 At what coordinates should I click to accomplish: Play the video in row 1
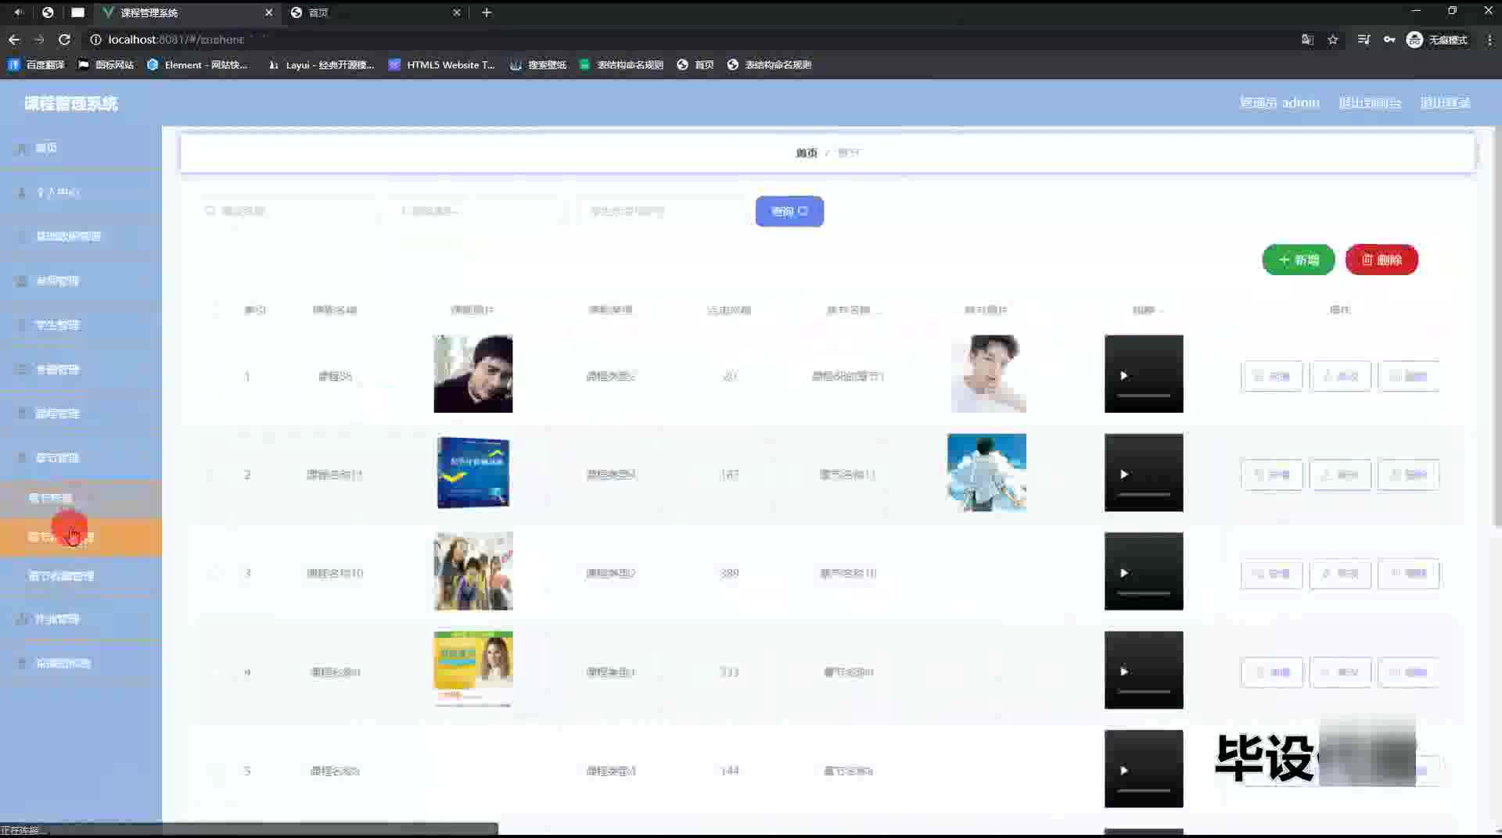point(1124,376)
